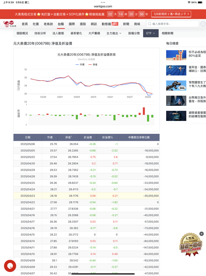Tap the user profile avatar icon
This screenshot has width=206, height=276.
point(203,24)
